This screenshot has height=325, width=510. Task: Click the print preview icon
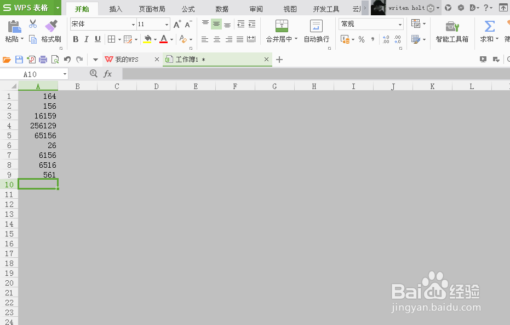point(55,60)
